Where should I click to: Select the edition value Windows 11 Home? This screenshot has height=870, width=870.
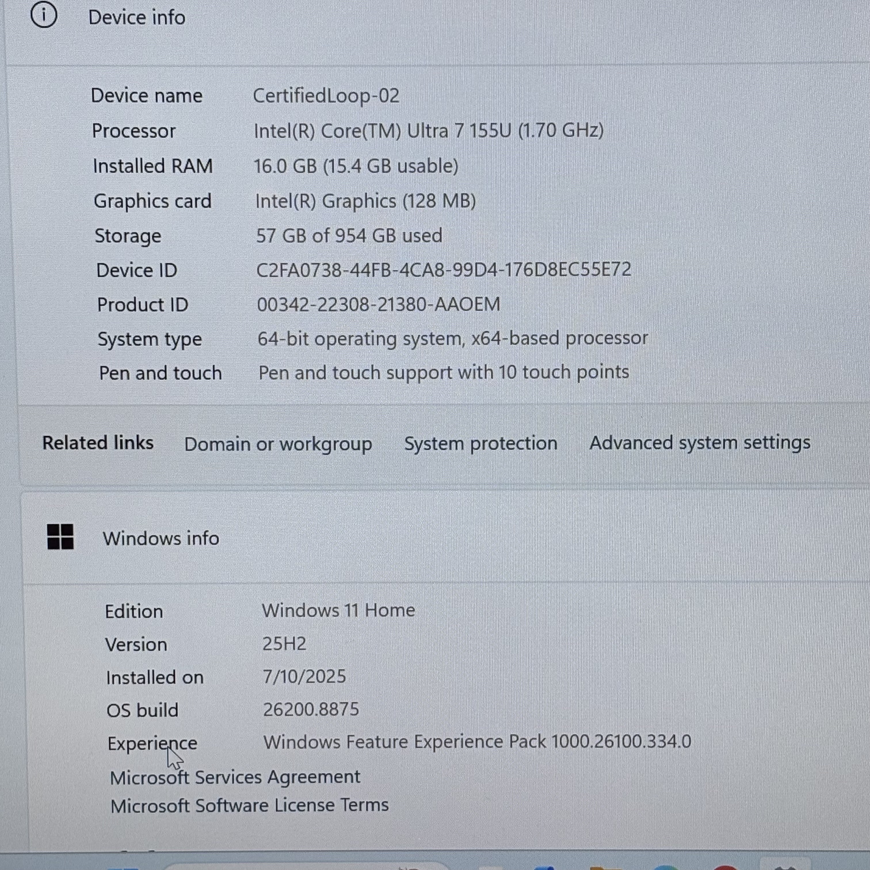tap(339, 610)
